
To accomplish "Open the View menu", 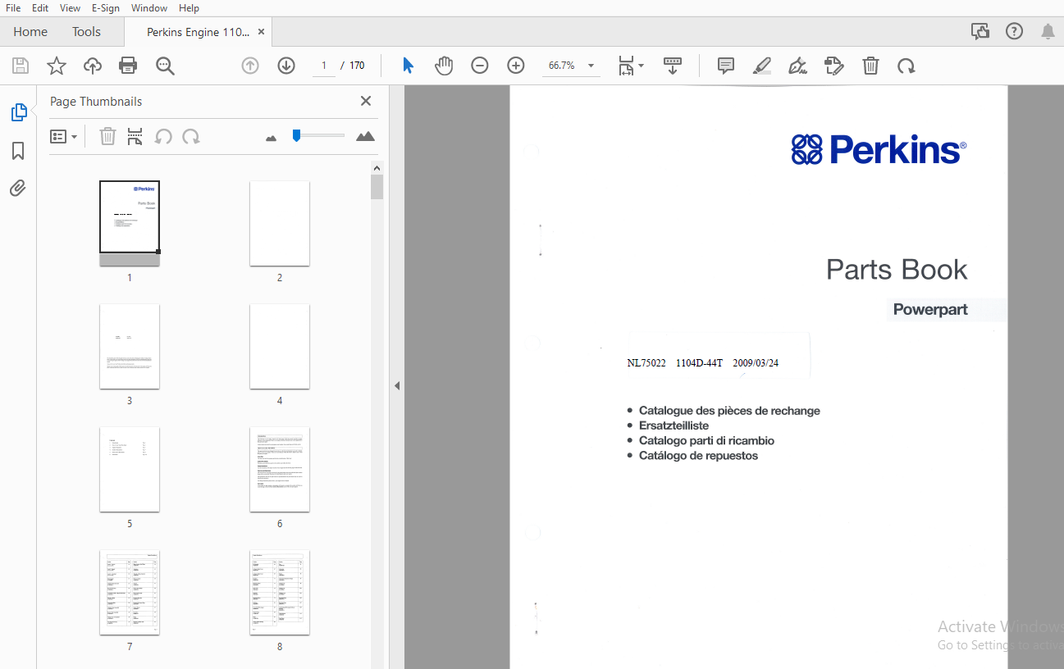I will pos(71,7).
